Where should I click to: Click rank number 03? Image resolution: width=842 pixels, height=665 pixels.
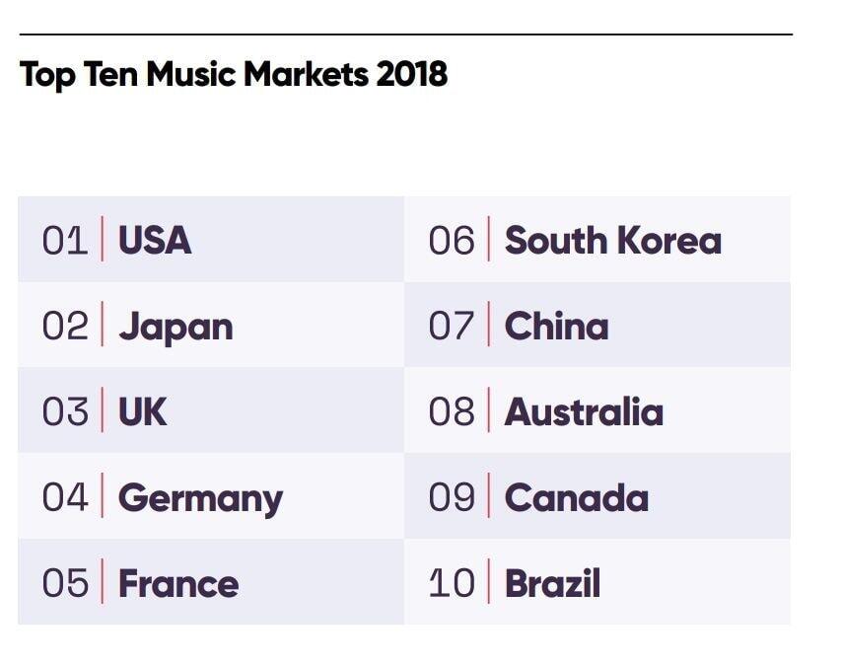coord(65,412)
